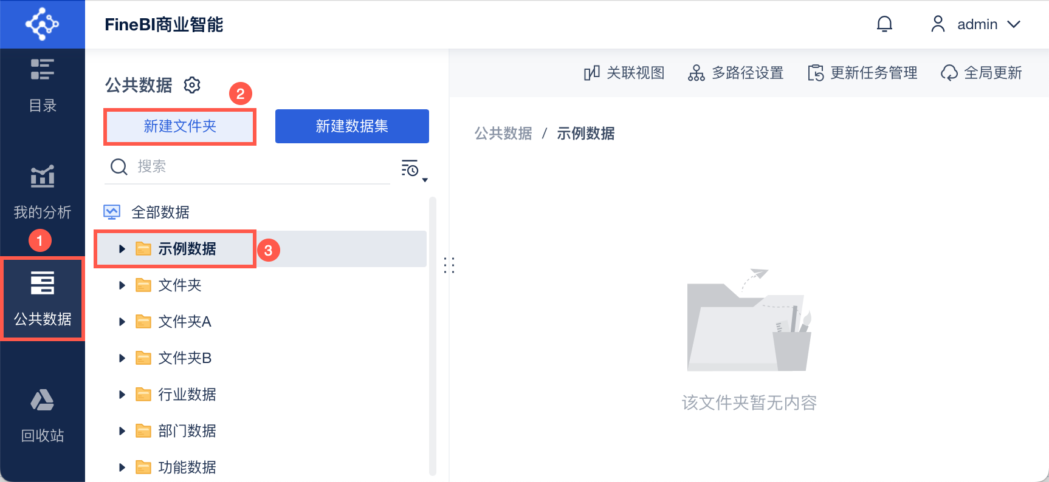Open the 关联视图 relation view
The width and height of the screenshot is (1049, 482).
[x=624, y=73]
